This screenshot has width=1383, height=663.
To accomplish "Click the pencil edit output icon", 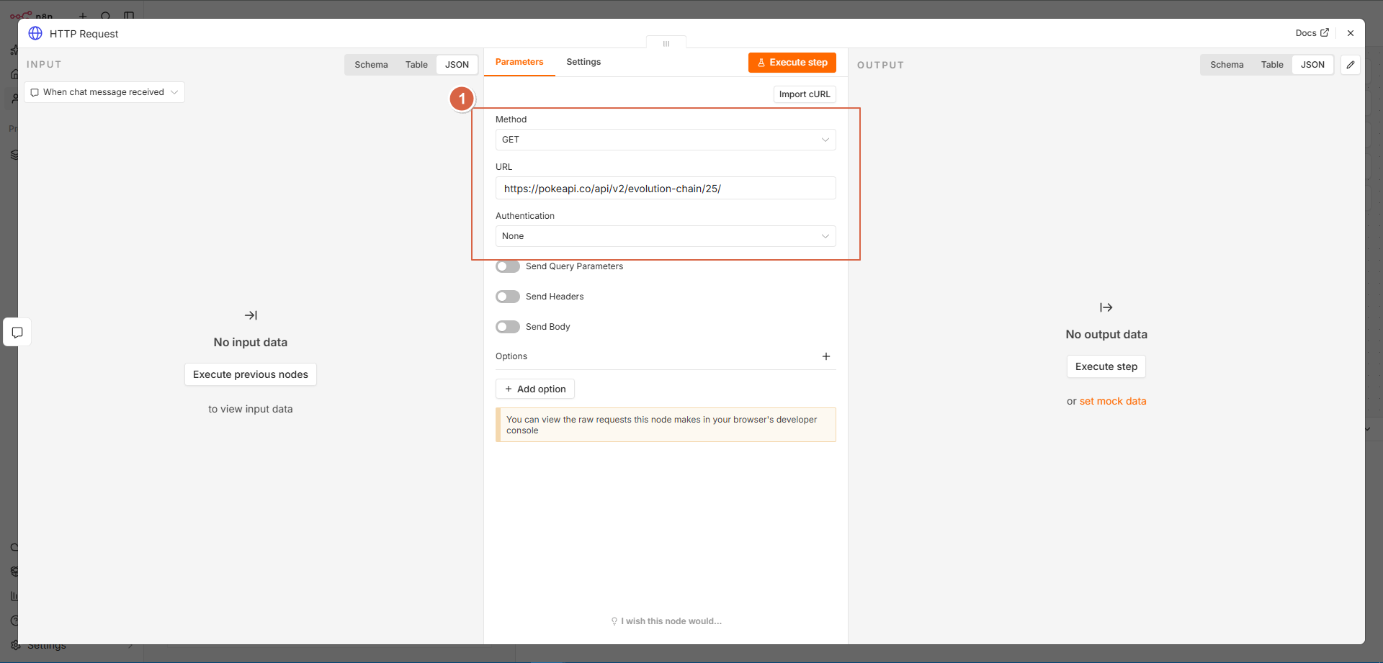I will (1351, 65).
